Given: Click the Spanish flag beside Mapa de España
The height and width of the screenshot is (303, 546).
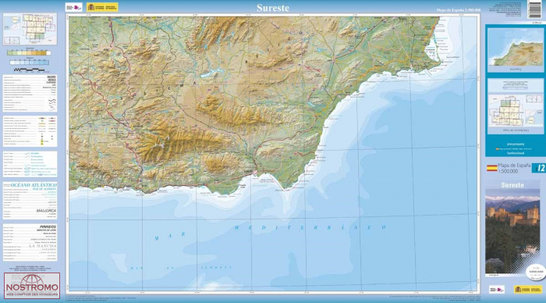Looking at the screenshot, I should (491, 168).
